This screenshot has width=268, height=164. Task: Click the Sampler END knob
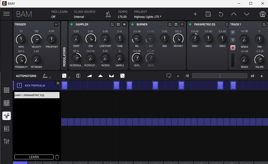point(90,39)
